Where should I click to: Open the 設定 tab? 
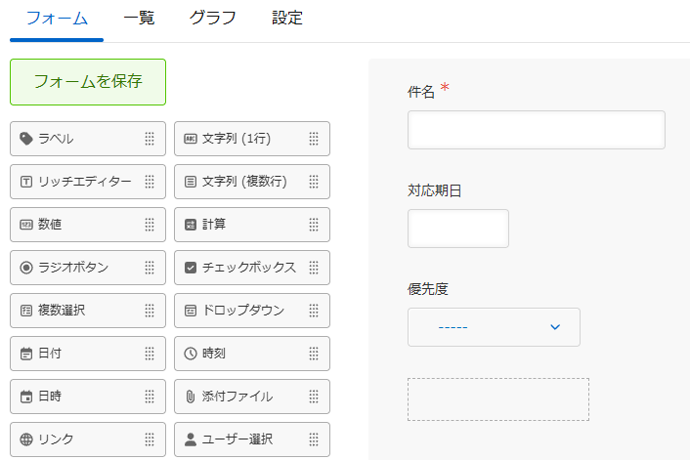point(287,19)
